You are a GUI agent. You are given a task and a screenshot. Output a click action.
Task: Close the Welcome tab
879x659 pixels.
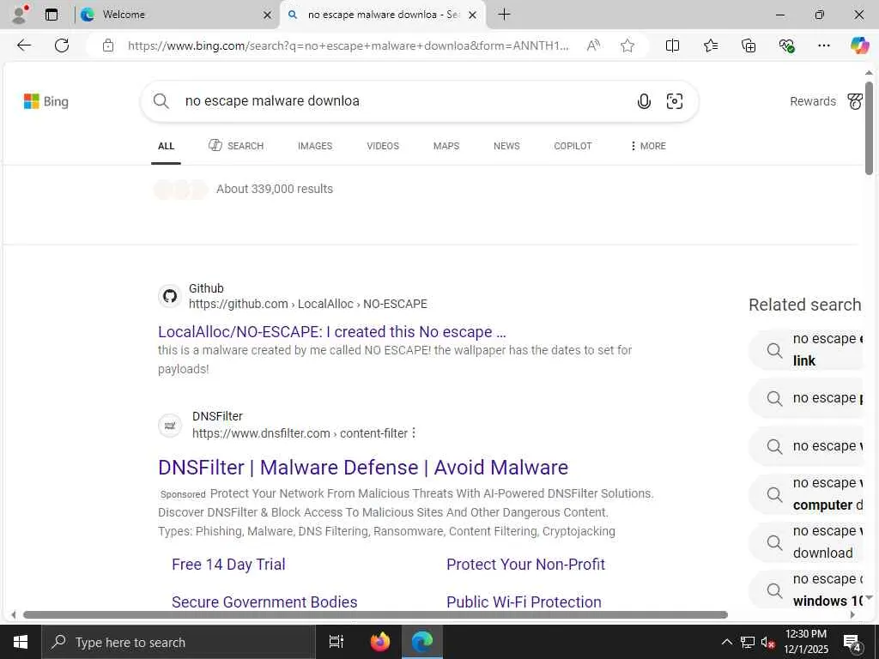click(268, 15)
